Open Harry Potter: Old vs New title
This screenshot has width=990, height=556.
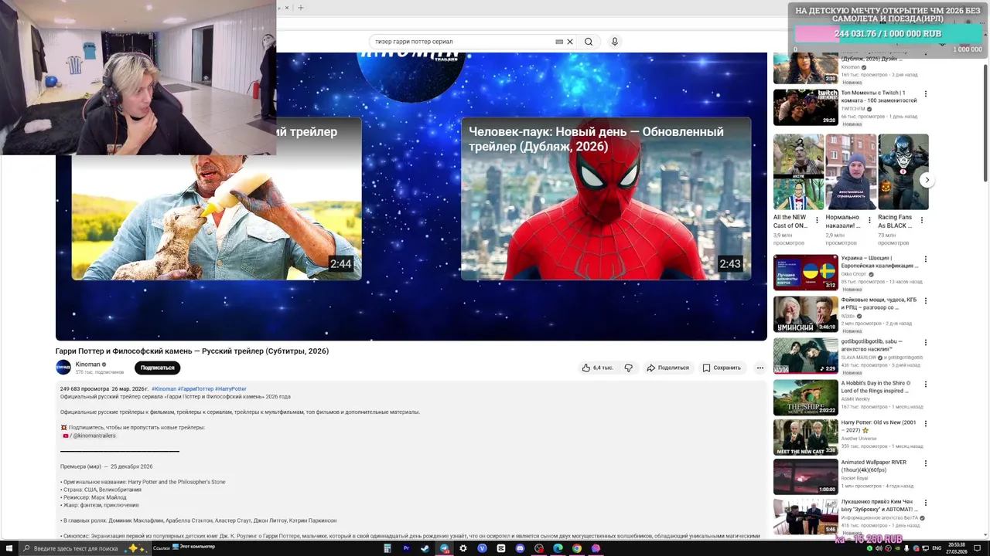click(878, 426)
